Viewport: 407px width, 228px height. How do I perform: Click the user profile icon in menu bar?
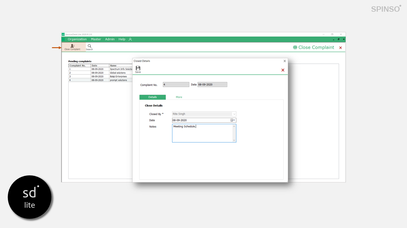coord(130,39)
